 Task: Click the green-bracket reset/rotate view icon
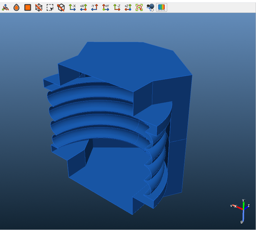(x=139, y=7)
